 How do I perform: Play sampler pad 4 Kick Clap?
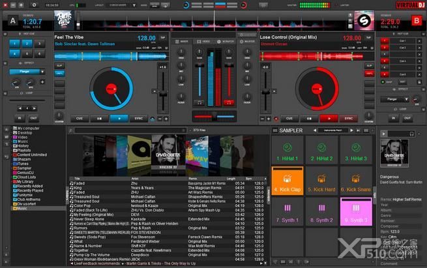287,181
